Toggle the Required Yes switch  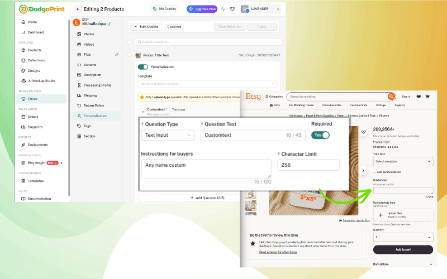[x=320, y=135]
